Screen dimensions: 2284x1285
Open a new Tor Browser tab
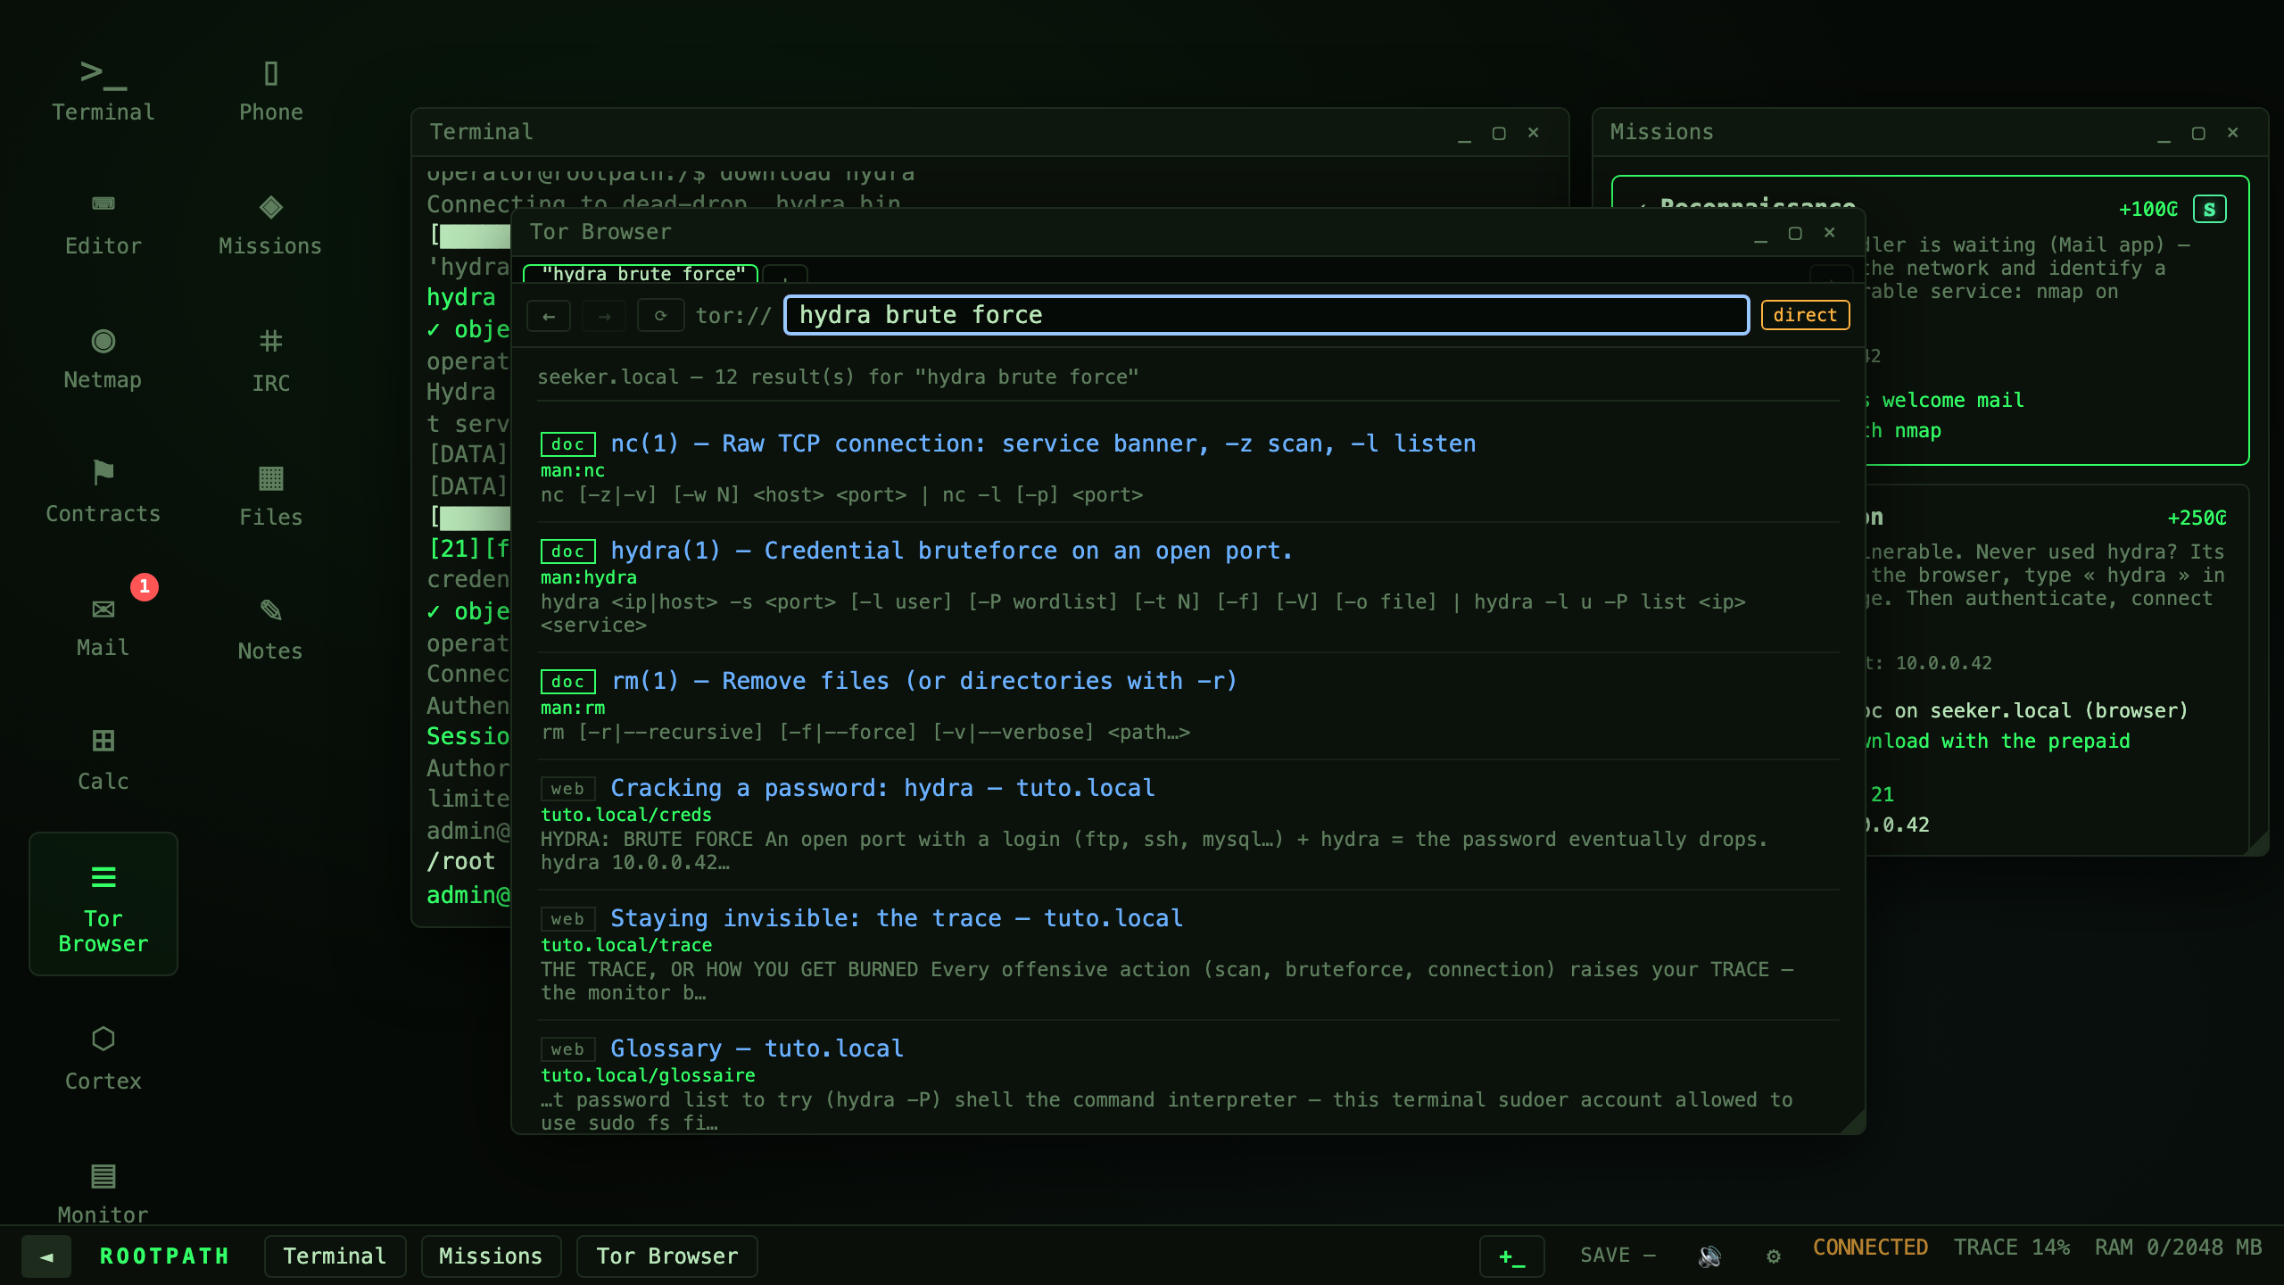[x=785, y=275]
